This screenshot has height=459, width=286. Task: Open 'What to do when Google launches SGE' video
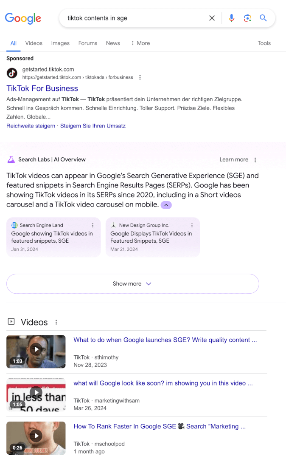(x=165, y=340)
